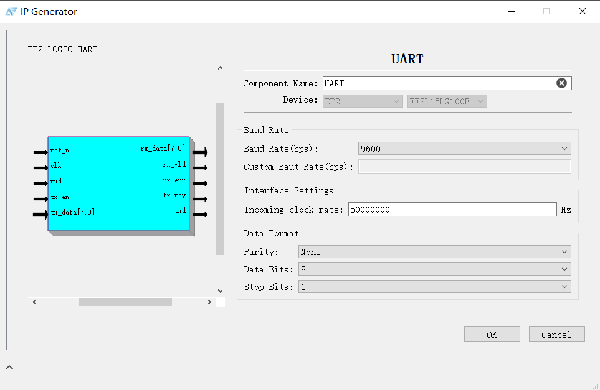Click the Custom Baut Rate input box

coord(464,167)
